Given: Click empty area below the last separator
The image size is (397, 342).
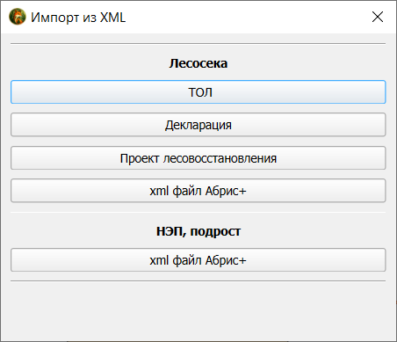Looking at the screenshot, I should pyautogui.click(x=198, y=310).
